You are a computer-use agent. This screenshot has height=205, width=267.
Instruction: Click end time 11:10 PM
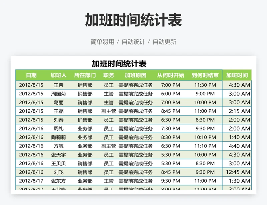coord(205,146)
